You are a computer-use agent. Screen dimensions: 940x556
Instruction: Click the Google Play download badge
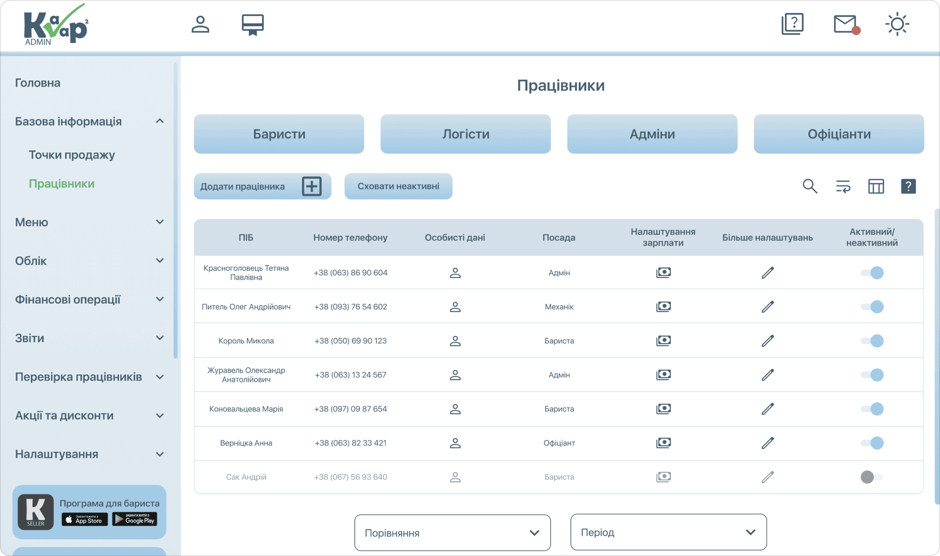click(x=135, y=519)
